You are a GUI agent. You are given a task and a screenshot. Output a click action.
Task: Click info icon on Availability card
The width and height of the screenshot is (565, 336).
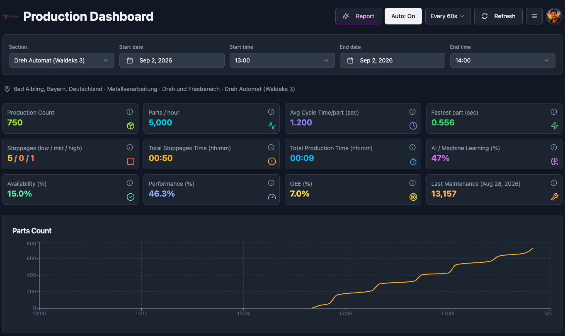130,183
